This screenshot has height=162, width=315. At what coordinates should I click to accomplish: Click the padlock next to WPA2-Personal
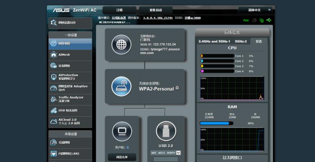[177, 88]
